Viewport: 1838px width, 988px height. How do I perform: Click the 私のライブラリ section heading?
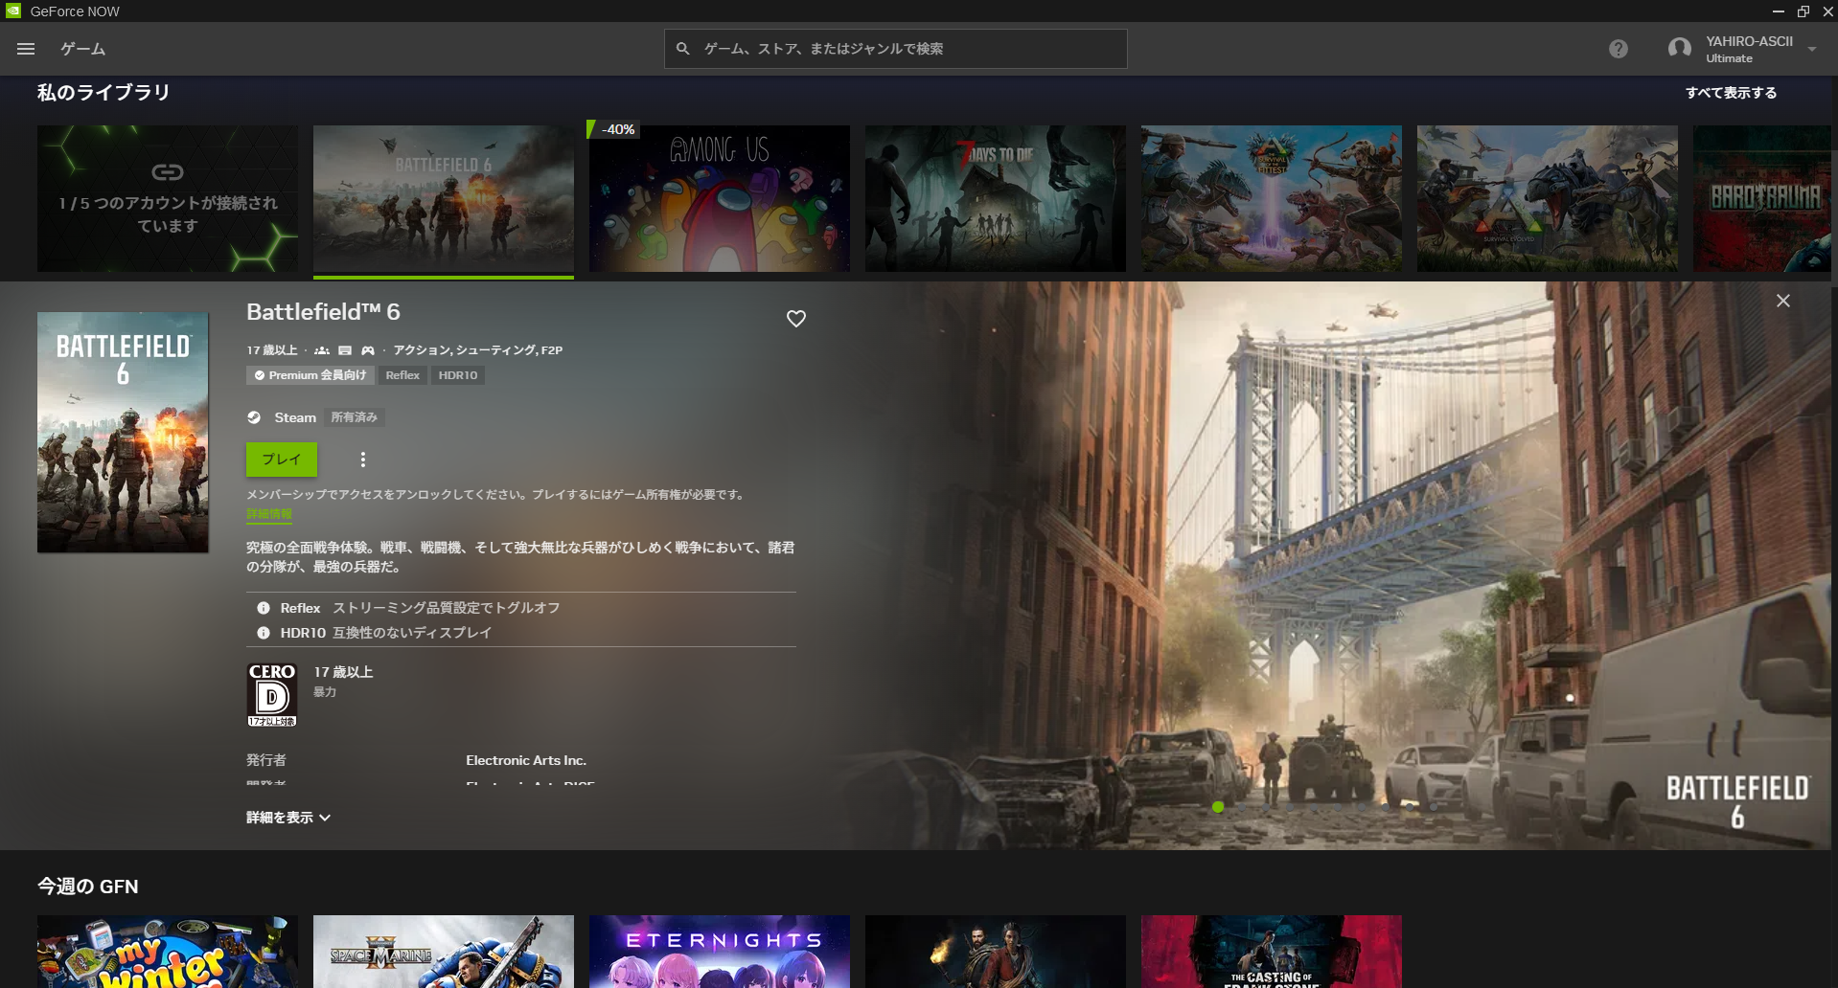tap(103, 93)
